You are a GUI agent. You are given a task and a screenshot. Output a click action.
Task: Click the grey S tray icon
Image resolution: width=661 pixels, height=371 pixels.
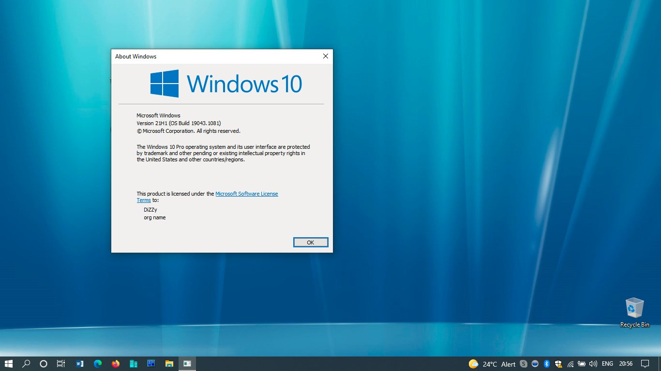click(524, 364)
